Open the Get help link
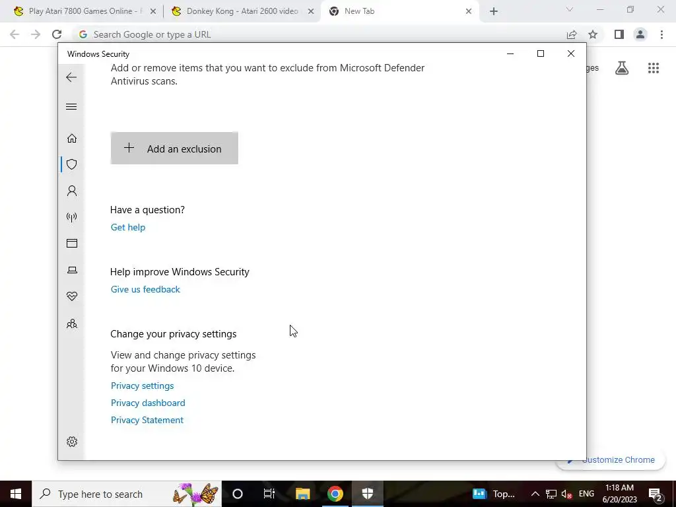Viewport: 676px width, 507px height. [x=128, y=227]
